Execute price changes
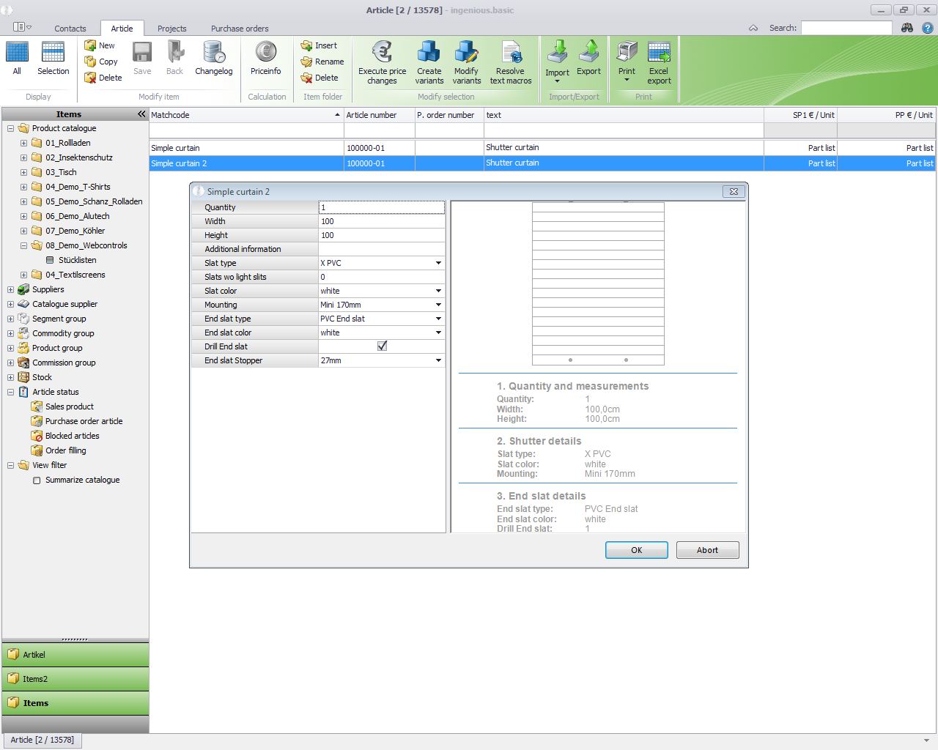Viewport: 938px width, 750px height. tap(382, 62)
